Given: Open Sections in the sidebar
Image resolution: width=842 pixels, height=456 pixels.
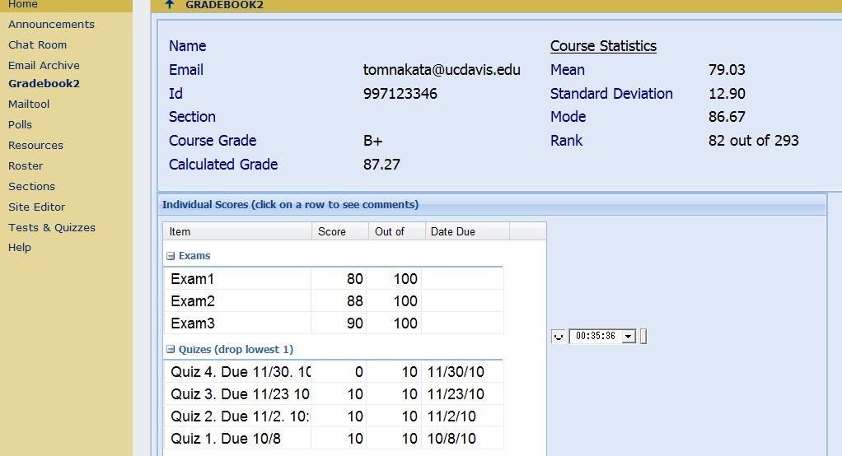Looking at the screenshot, I should [x=31, y=186].
